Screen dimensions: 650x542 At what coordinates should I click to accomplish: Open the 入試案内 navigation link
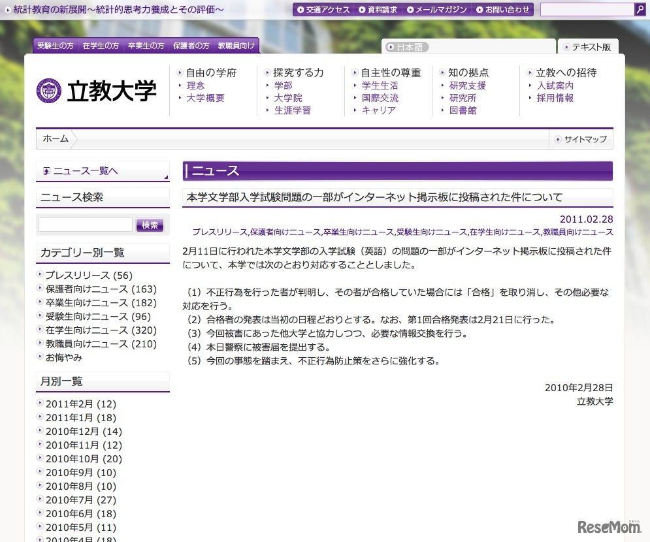pyautogui.click(x=555, y=86)
